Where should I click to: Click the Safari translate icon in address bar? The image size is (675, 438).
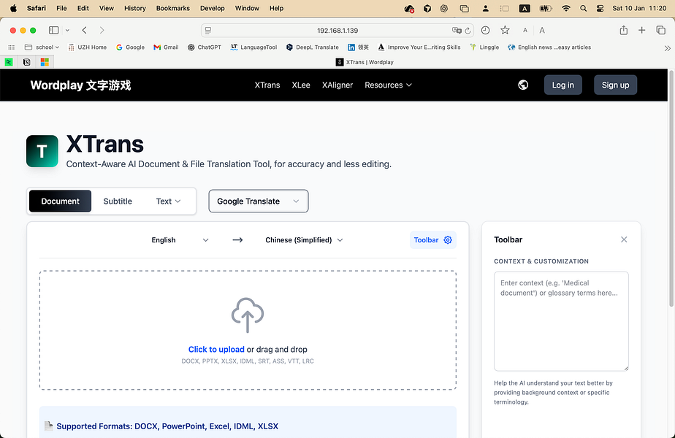pos(457,31)
